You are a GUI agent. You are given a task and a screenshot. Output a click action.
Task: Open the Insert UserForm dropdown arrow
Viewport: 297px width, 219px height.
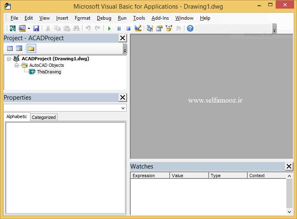coord(29,29)
